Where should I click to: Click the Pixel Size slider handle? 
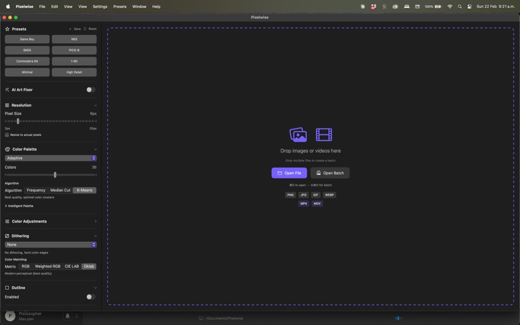tap(18, 121)
